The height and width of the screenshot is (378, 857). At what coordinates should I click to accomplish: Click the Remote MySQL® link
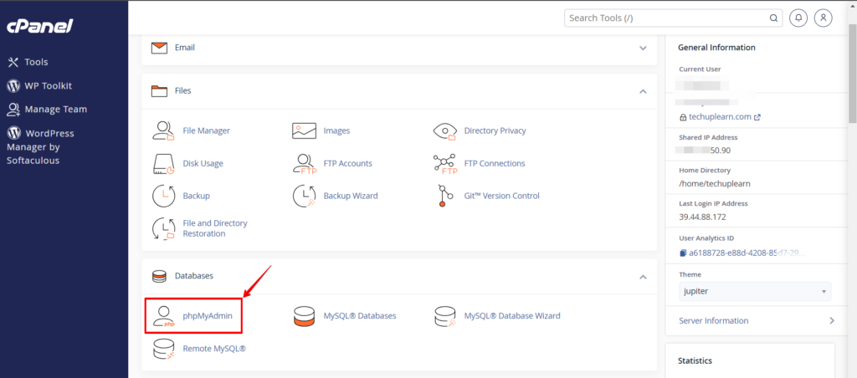[214, 349]
